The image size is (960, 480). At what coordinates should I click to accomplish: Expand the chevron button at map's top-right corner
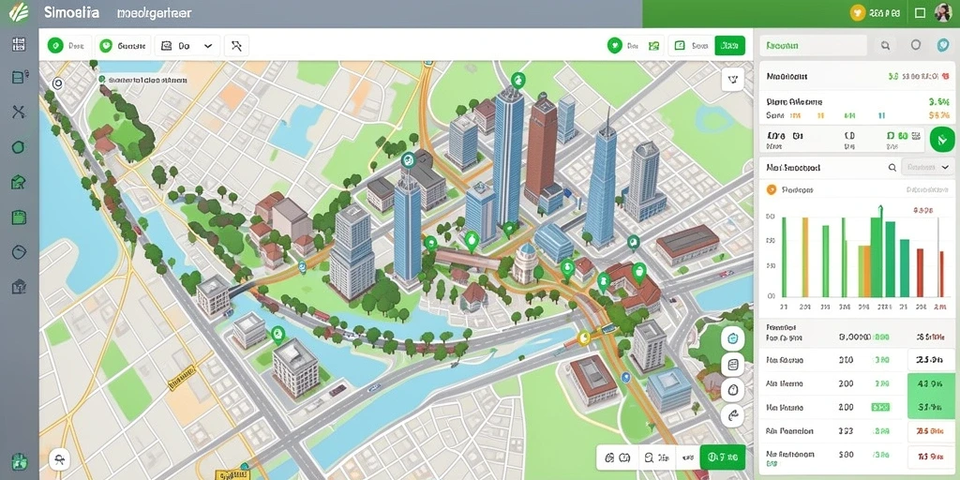pyautogui.click(x=733, y=79)
